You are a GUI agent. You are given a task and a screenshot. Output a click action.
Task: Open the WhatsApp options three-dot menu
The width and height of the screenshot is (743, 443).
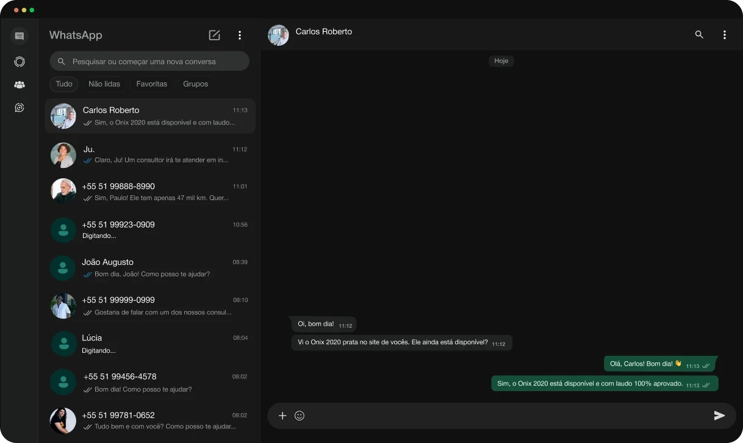click(240, 35)
